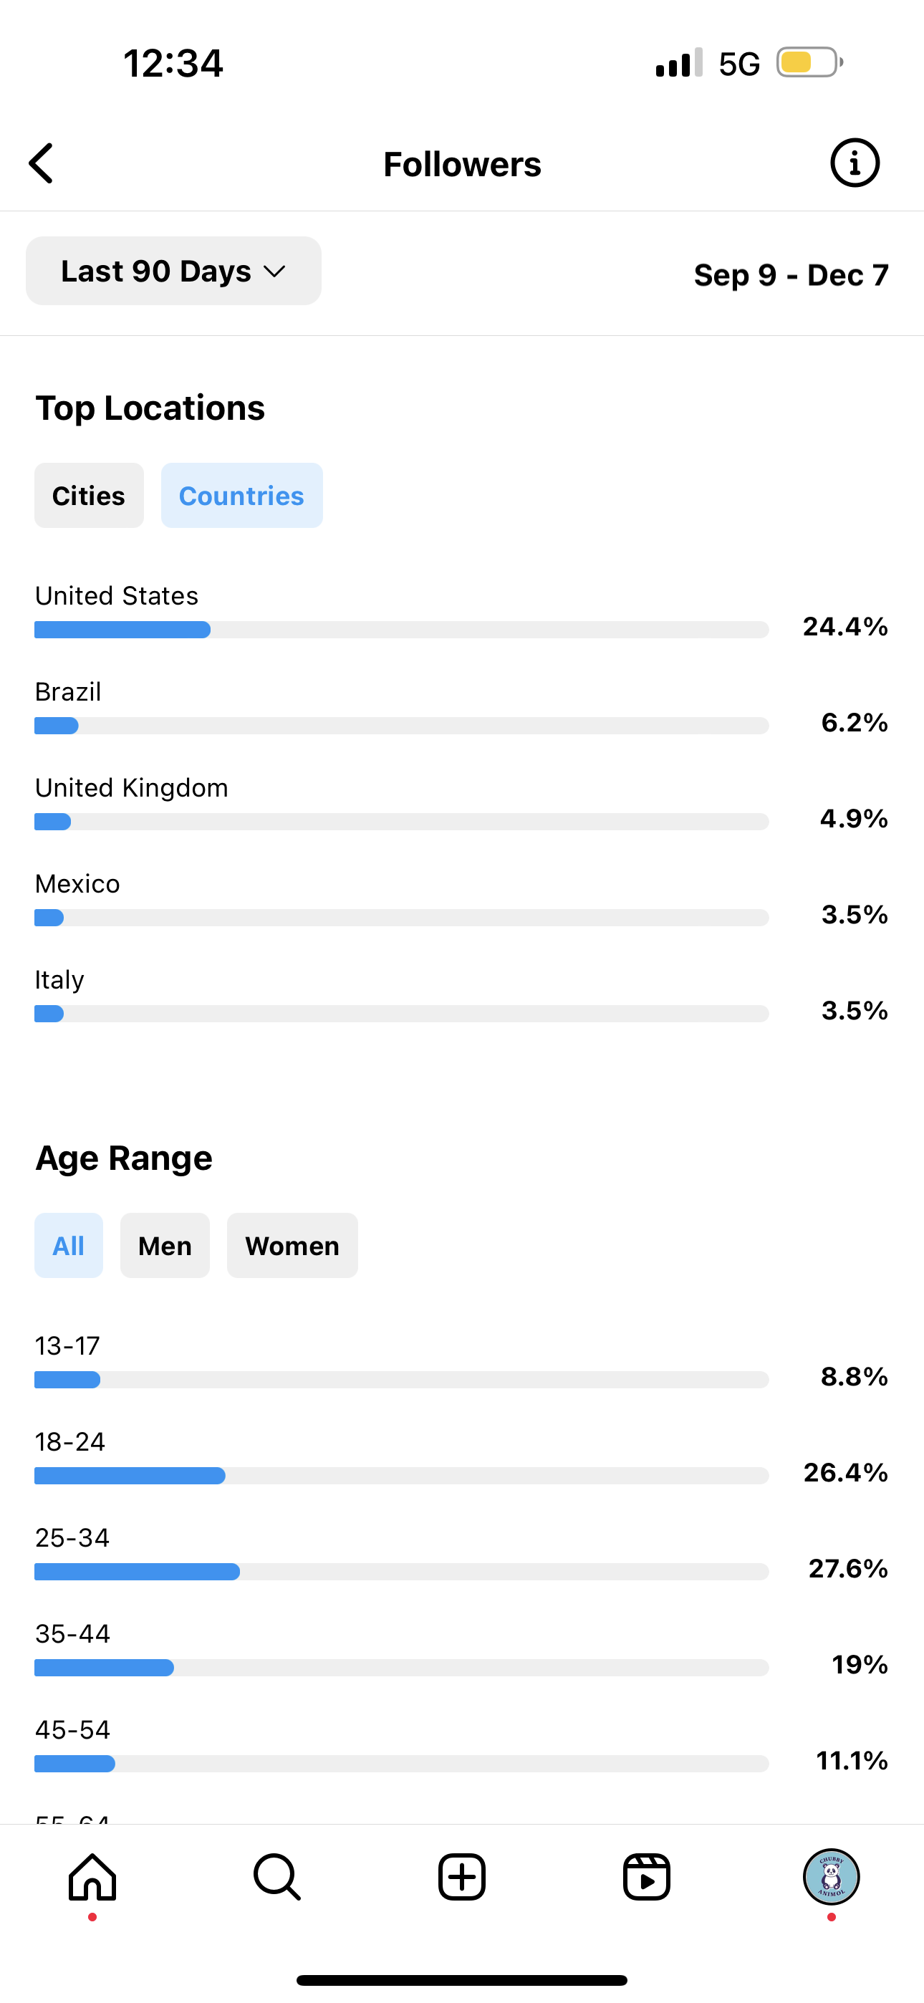Open the Reels icon
The image size is (924, 2003).
[646, 1877]
